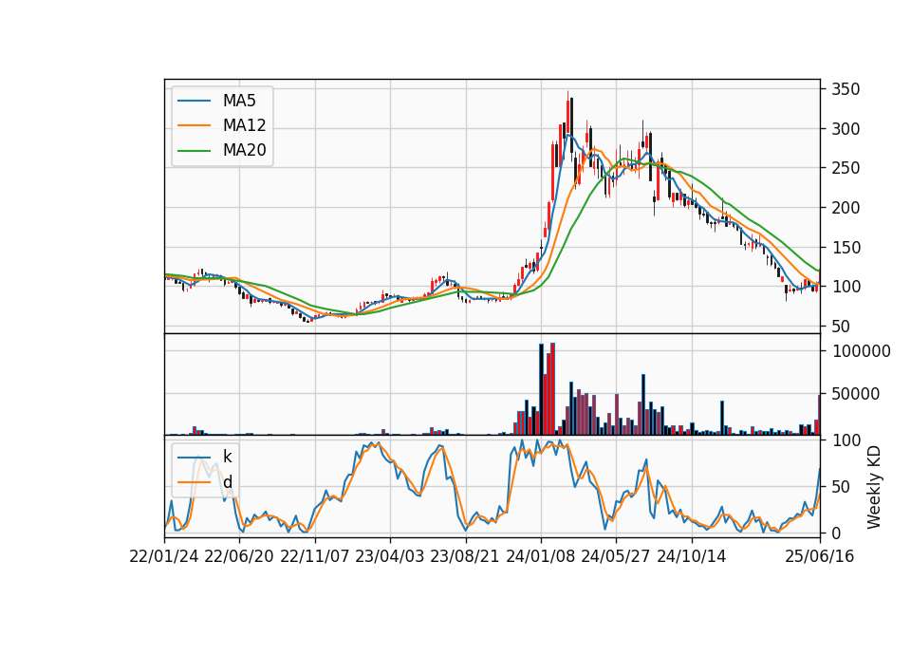Click the d label in KD legend

[x=227, y=482]
